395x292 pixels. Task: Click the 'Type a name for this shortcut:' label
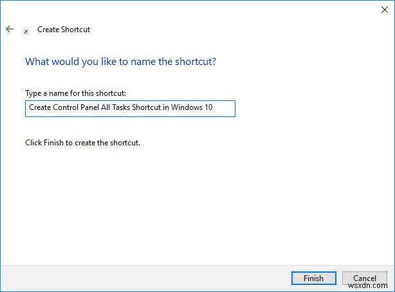(x=75, y=93)
